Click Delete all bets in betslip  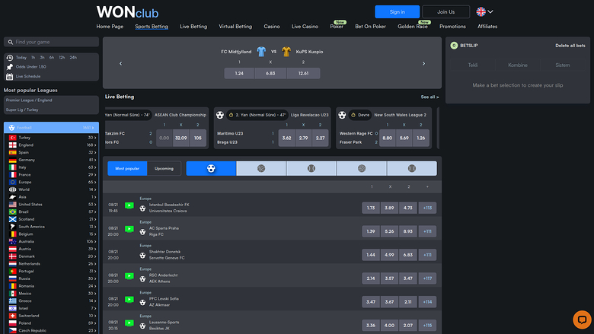pos(570,46)
